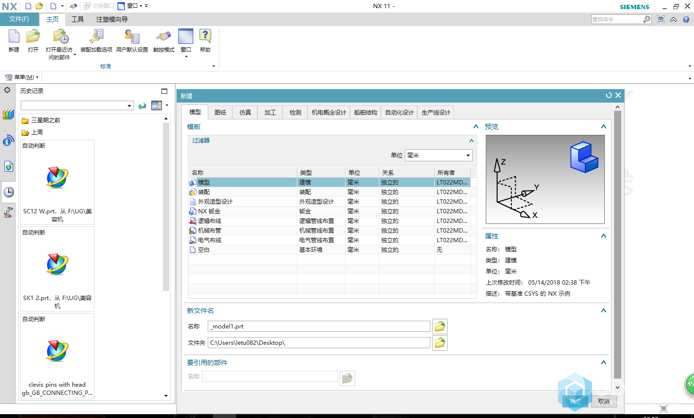Image resolution: width=694 pixels, height=418 pixels.
Task: Collapse the 模板 section
Action: coord(476,127)
